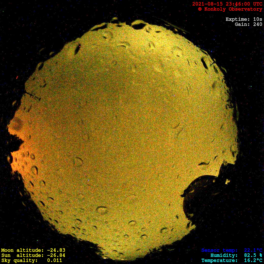Click the red light dot at far left
The image size is (264, 264).
(17, 77)
